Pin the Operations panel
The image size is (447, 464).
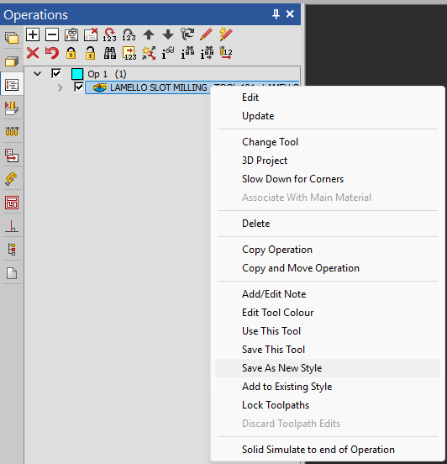point(276,14)
